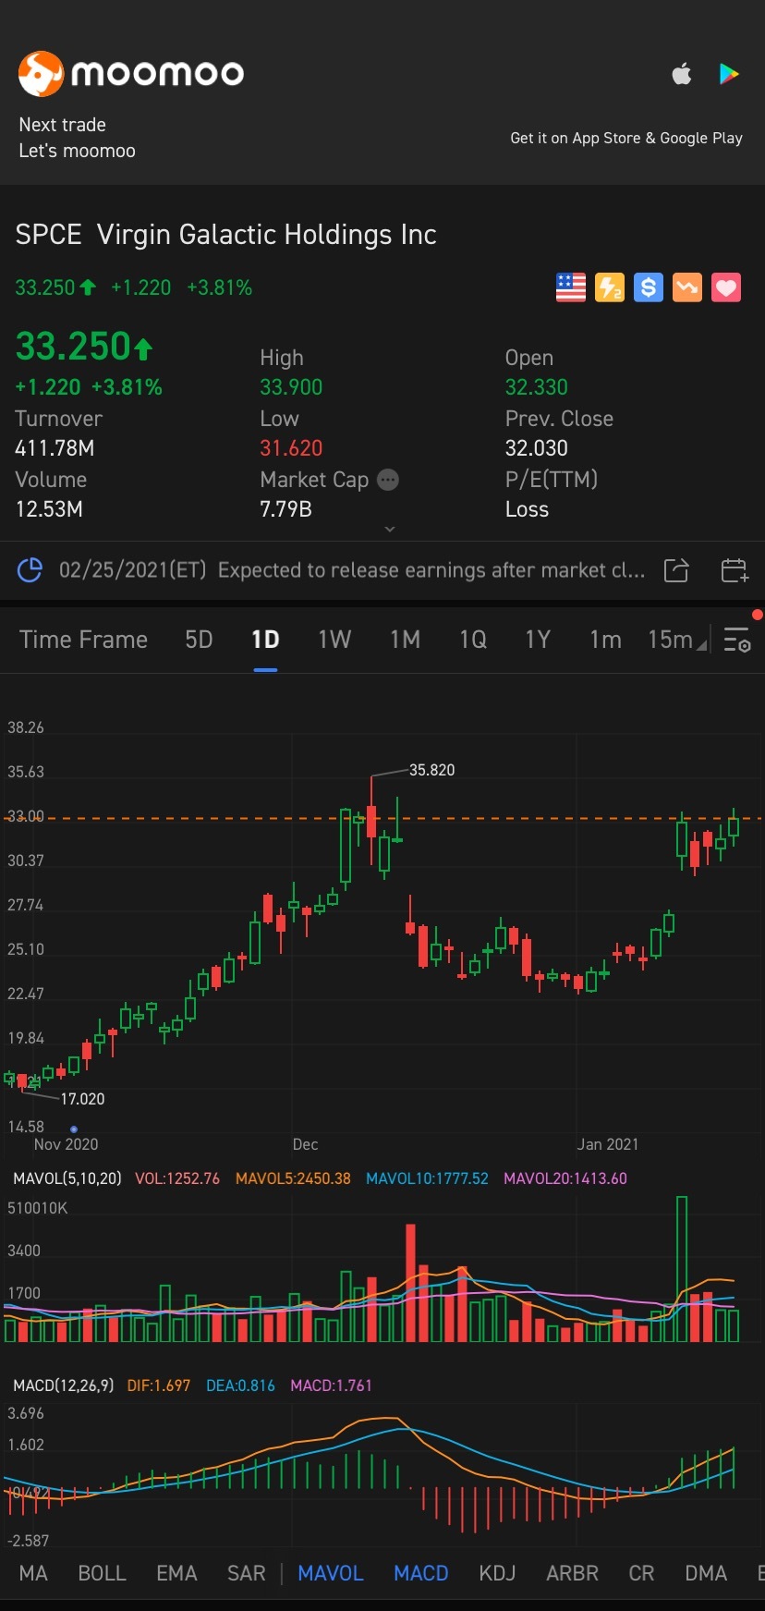Viewport: 765px width, 1611px height.
Task: Tap the blue dollar sign icon
Action: click(x=649, y=287)
